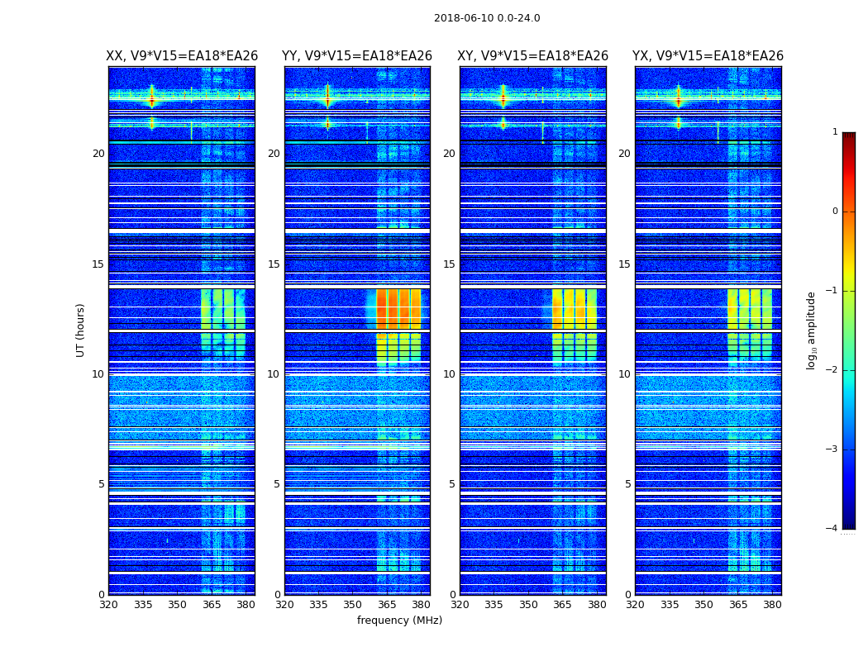Click the colorbar tick label 1
868x661 pixels.
coord(835,131)
